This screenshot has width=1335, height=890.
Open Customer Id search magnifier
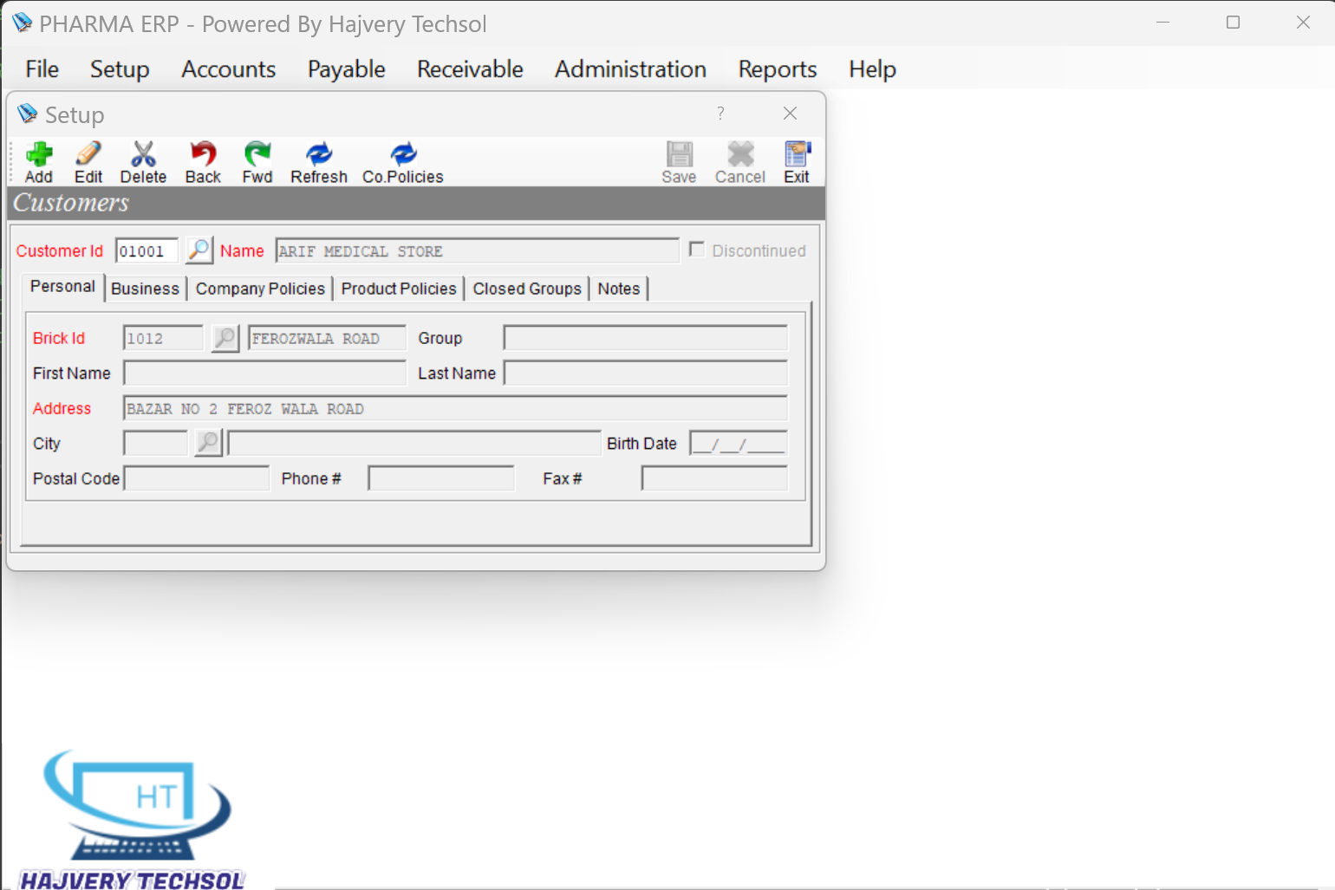(x=199, y=250)
